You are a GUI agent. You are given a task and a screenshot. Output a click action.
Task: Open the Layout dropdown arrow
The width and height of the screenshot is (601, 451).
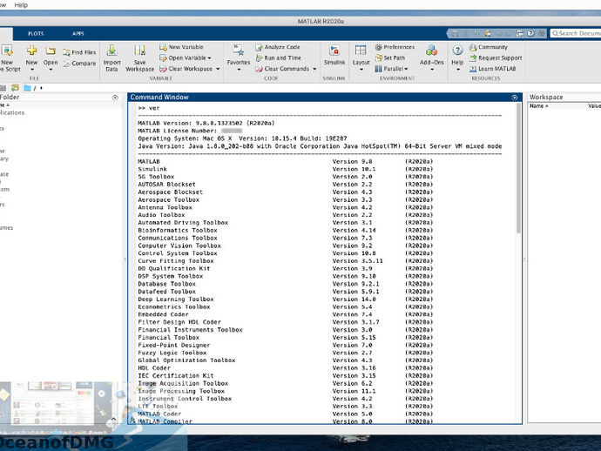pos(361,70)
